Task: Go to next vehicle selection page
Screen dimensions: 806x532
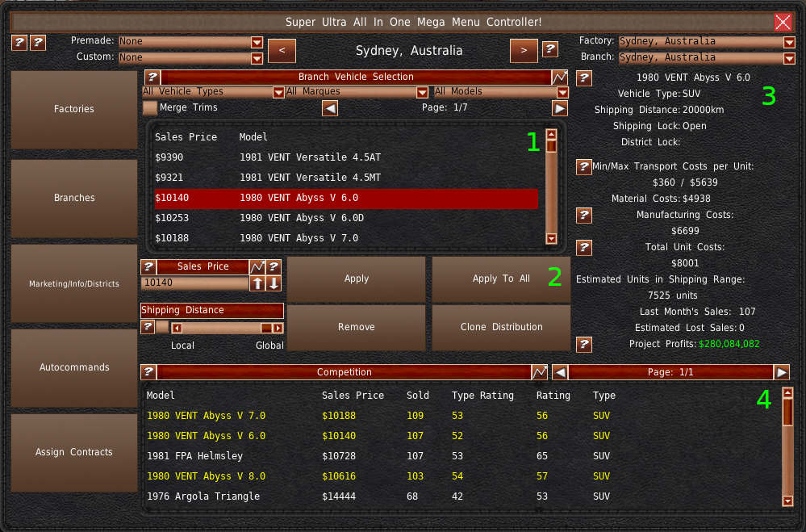Action: (560, 108)
